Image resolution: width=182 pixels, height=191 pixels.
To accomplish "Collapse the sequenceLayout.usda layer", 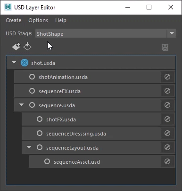I will tap(29, 147).
